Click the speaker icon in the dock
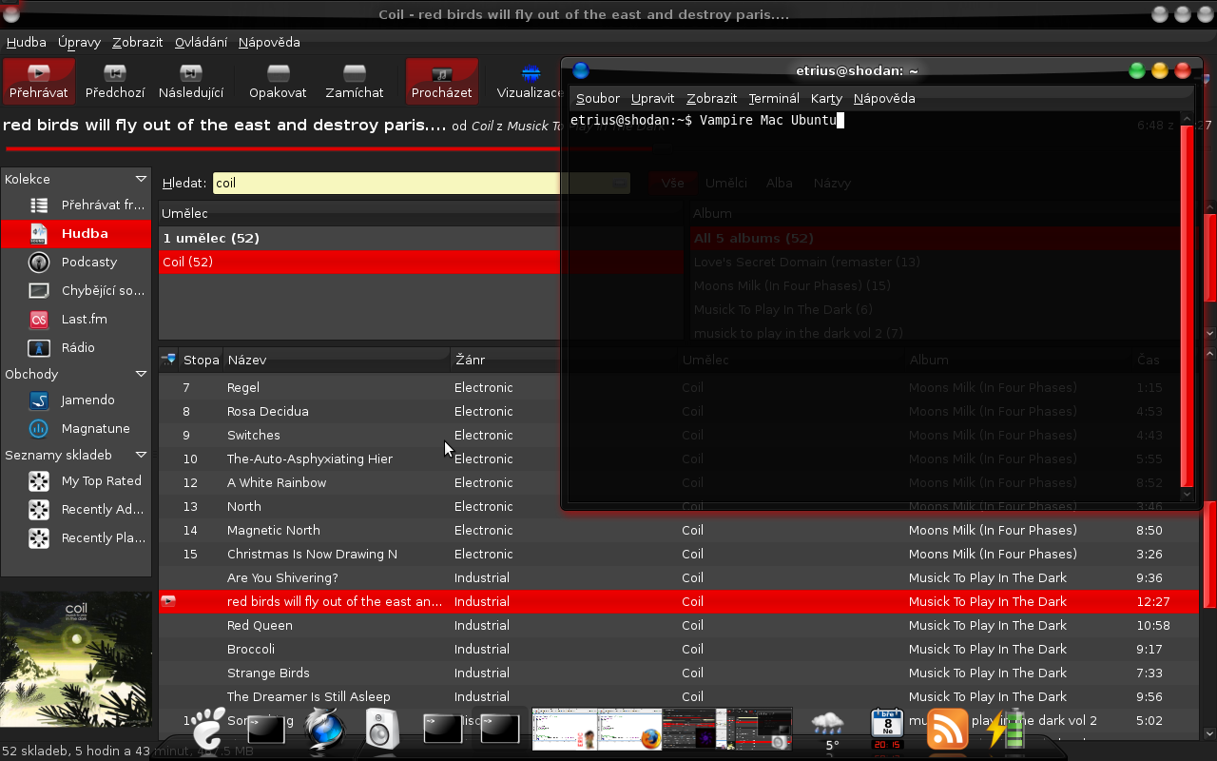1217x761 pixels. pos(383,729)
